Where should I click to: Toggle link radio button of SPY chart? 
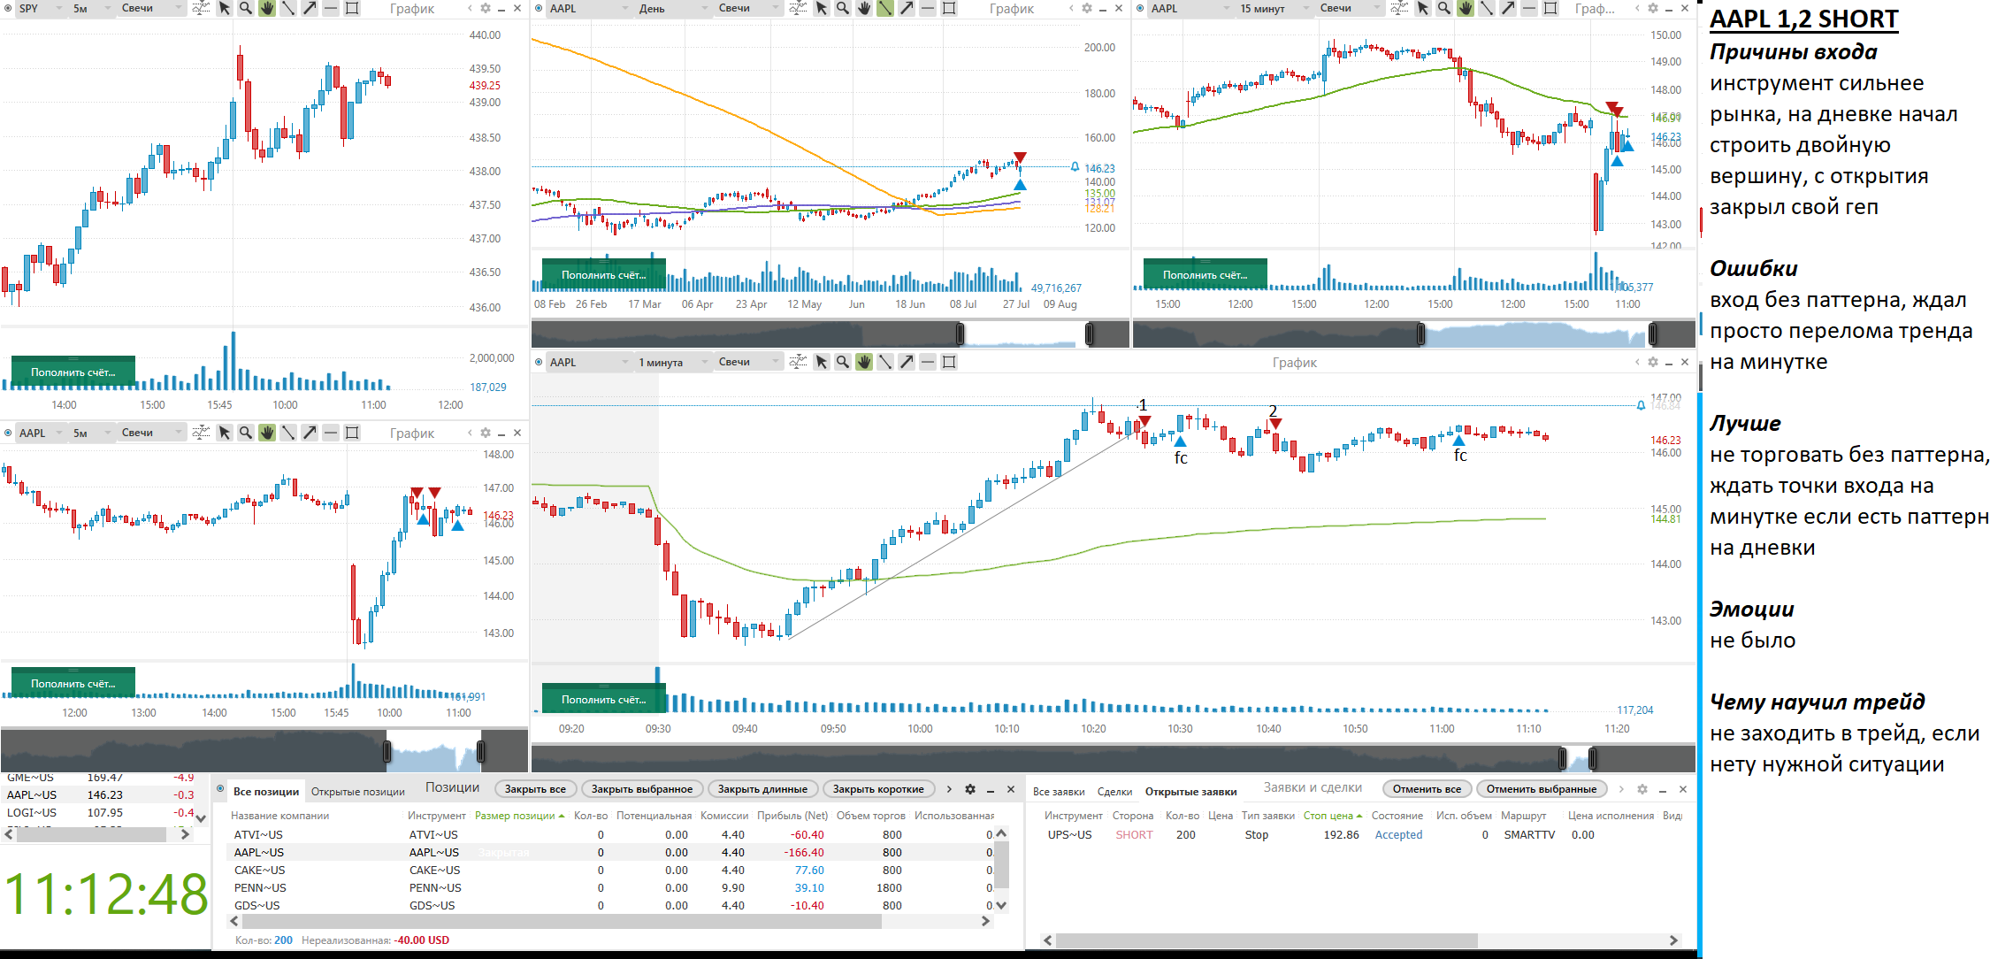(x=8, y=8)
